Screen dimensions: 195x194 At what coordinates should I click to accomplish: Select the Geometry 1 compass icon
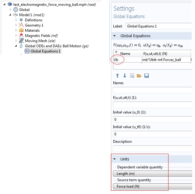[x=21, y=25]
